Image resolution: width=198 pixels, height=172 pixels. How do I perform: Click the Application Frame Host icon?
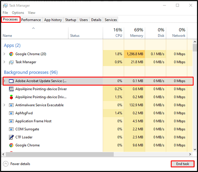[11, 121]
